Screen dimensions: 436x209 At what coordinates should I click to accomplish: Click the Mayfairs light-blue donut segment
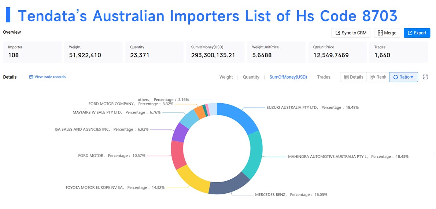pyautogui.click(x=189, y=119)
